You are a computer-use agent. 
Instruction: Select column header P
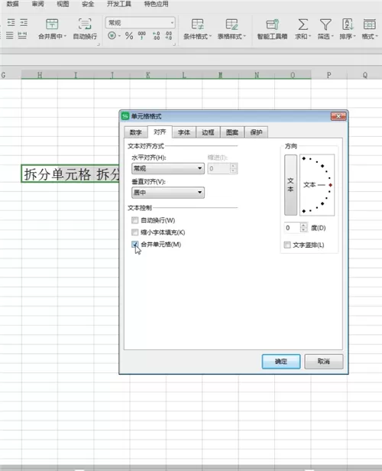329,75
